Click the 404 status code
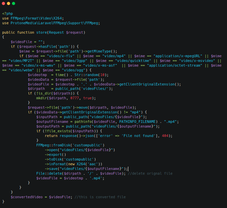 (164, 136)
